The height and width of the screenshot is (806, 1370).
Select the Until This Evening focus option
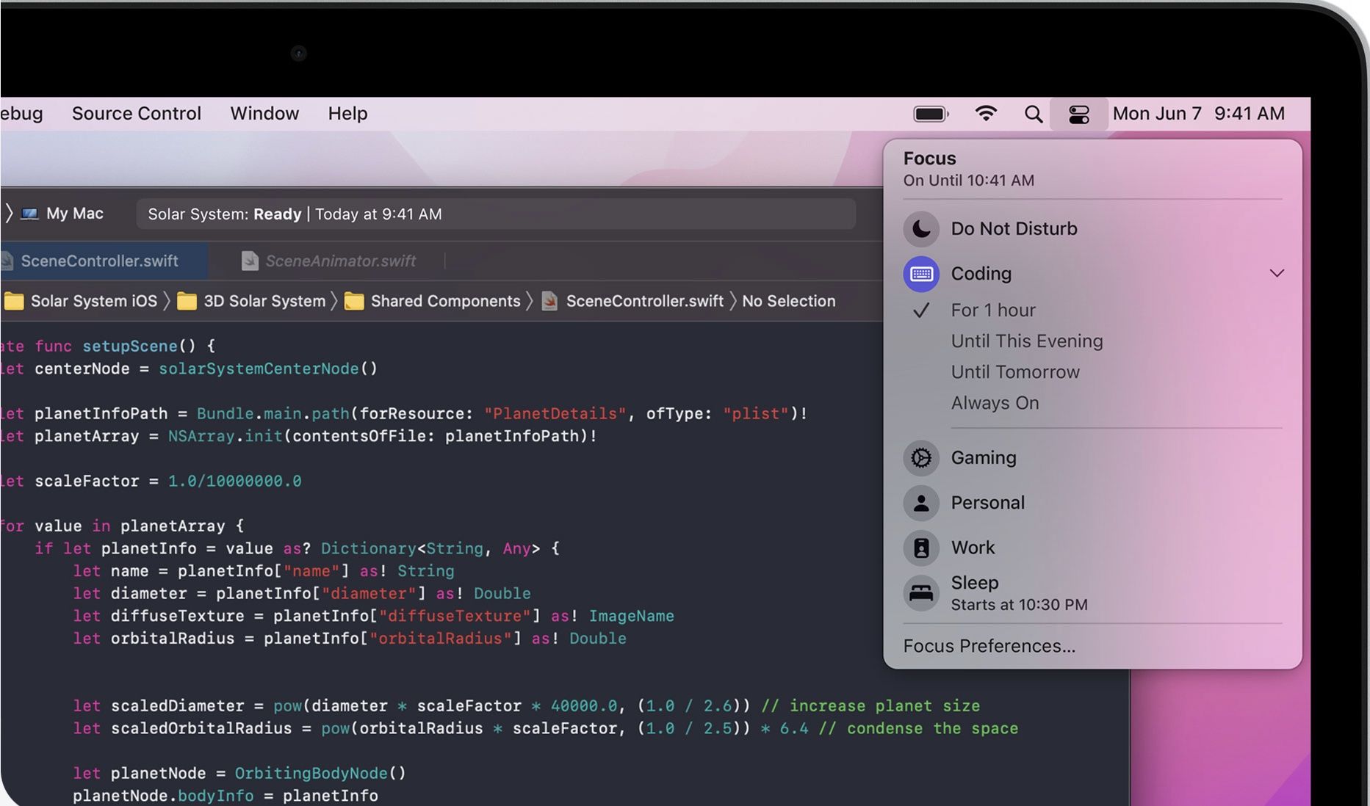coord(1027,341)
